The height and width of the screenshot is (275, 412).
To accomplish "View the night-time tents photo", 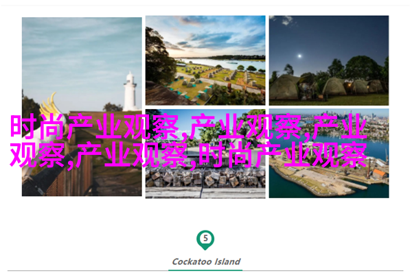I will (329, 60).
